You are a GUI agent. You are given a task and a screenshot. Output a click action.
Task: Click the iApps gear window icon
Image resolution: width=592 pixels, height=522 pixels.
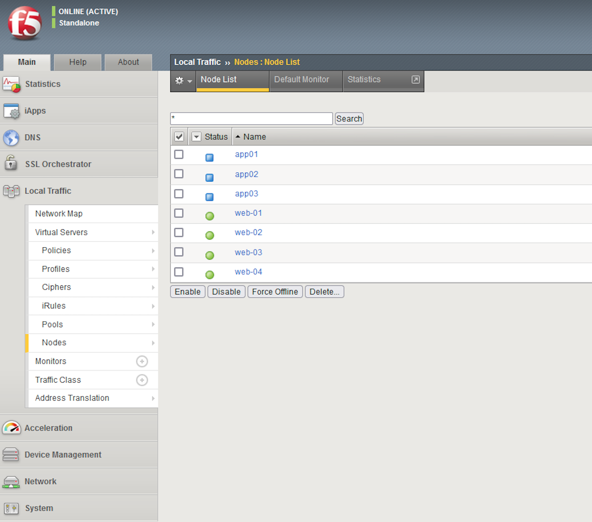tap(11, 111)
